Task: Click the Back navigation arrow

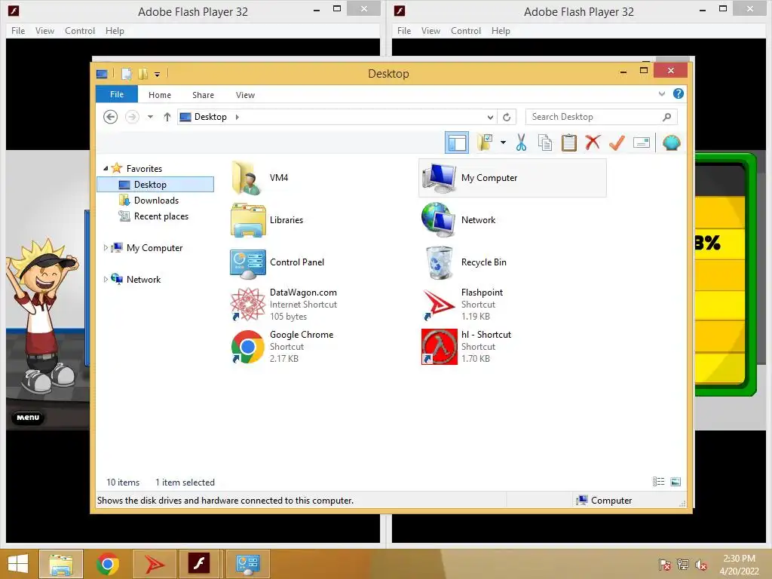Action: [x=110, y=117]
